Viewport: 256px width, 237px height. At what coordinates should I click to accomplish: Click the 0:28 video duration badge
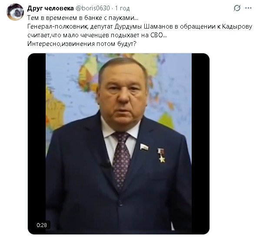(42, 225)
